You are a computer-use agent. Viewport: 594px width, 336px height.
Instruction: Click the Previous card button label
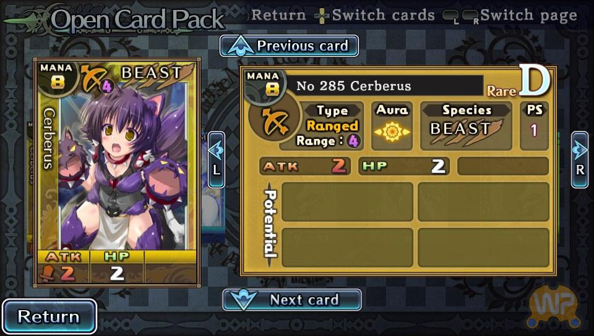tap(303, 46)
